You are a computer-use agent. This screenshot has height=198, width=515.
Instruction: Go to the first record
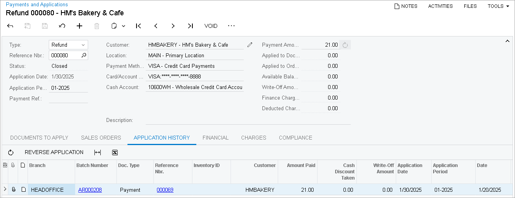[138, 26]
